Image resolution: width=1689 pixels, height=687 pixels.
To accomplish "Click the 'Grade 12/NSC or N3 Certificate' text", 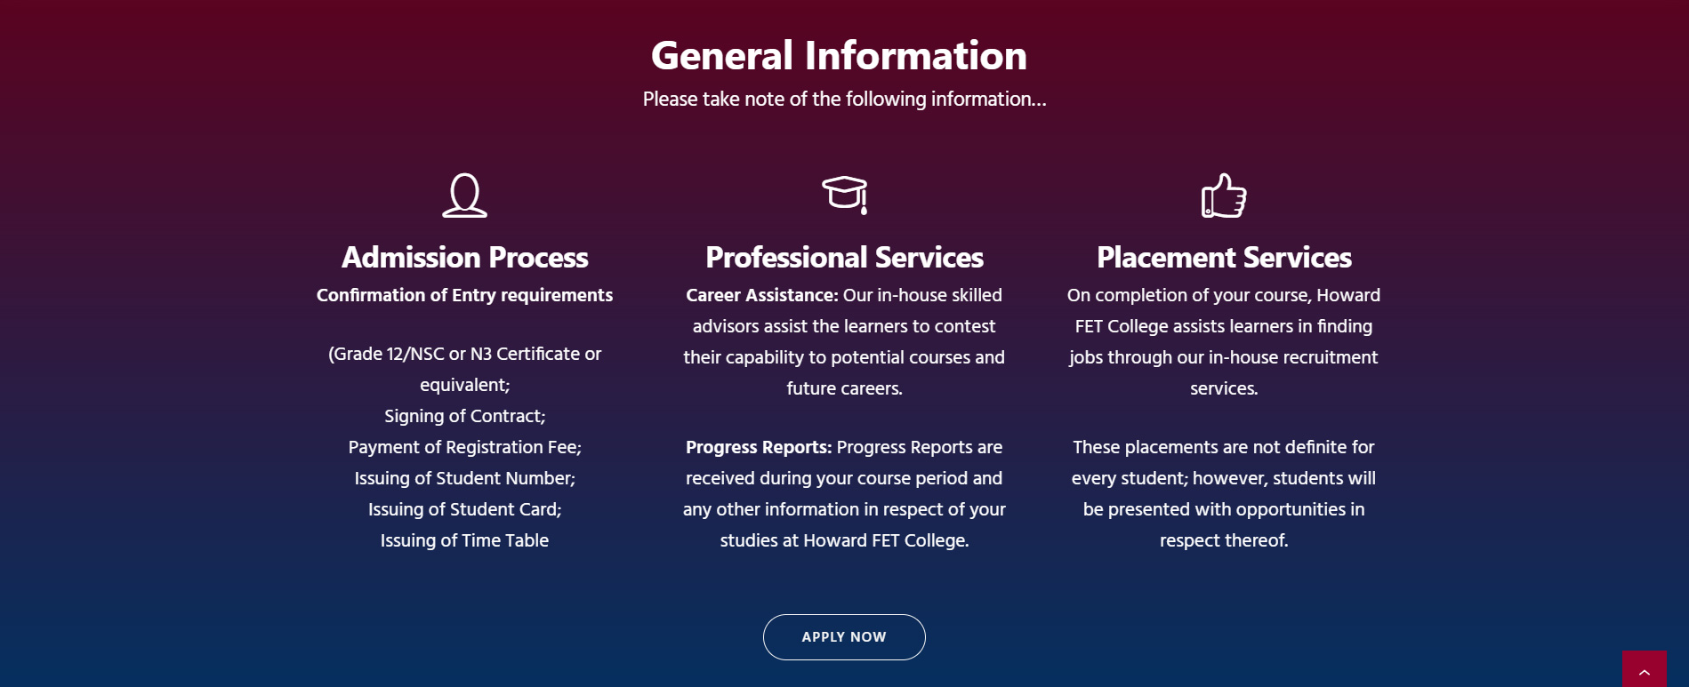I will (464, 354).
